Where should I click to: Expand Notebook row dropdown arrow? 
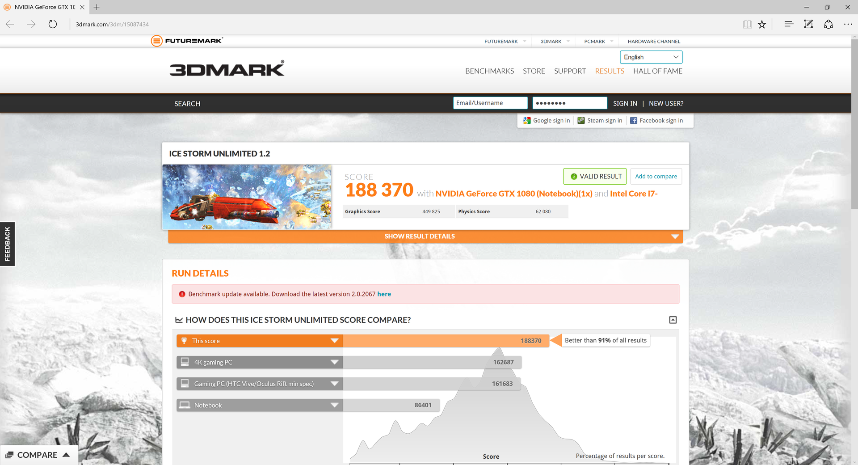[x=334, y=405]
